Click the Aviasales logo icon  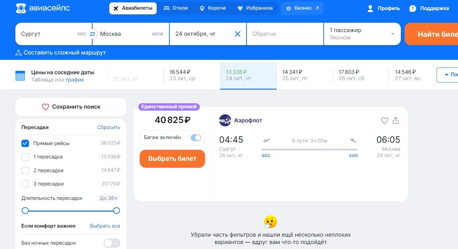[x=21, y=8]
